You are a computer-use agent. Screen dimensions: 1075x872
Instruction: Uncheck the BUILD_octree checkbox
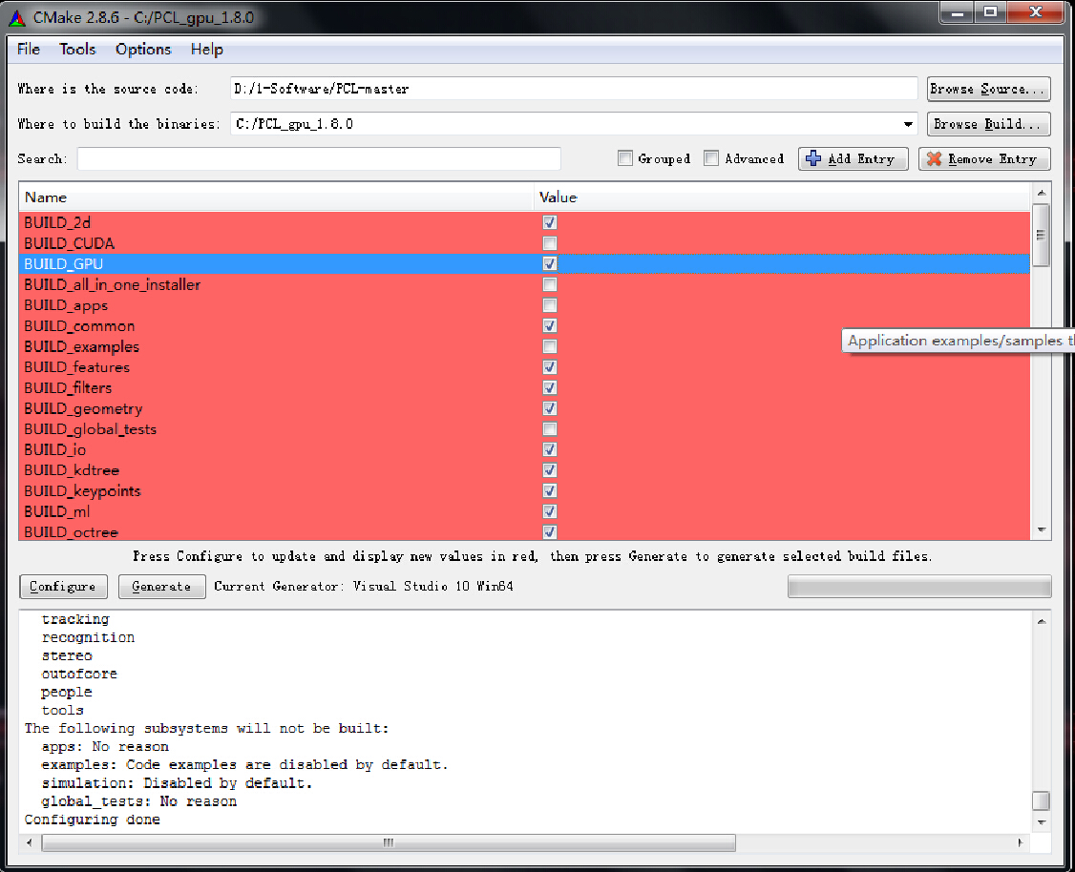(x=550, y=531)
